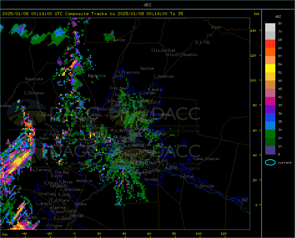This screenshot has height=238, width=295.
Task: Pick the orange legend swatch below 60
Action: point(270,52)
